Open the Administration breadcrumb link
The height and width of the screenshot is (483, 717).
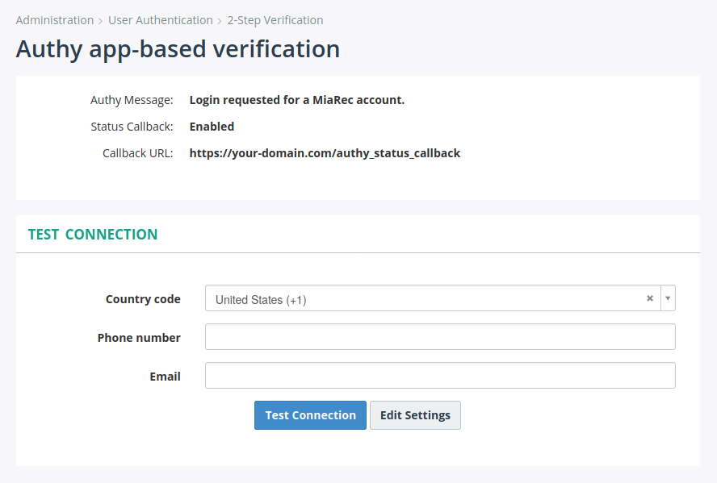pyautogui.click(x=54, y=20)
